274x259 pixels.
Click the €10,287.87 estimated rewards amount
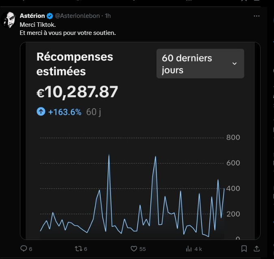click(77, 92)
